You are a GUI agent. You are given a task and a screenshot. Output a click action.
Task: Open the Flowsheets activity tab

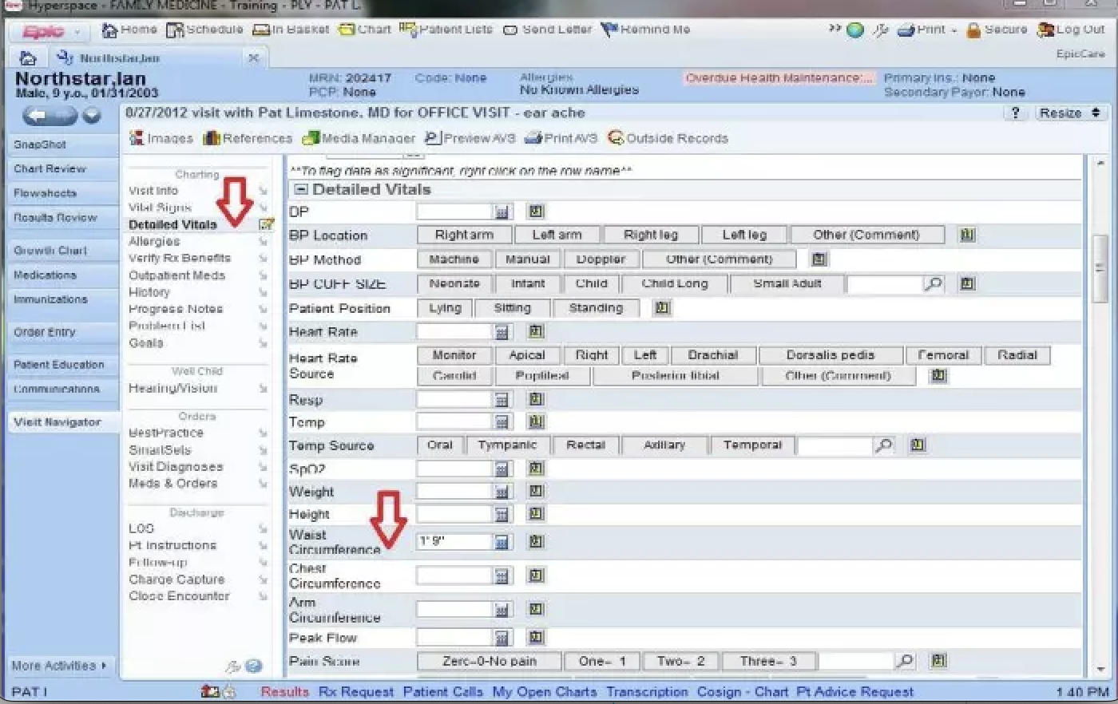[x=61, y=193]
